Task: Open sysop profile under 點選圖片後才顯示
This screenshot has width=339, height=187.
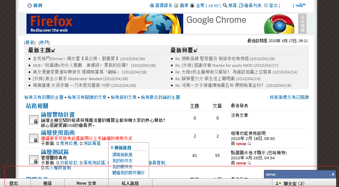Action: [x=241, y=163]
